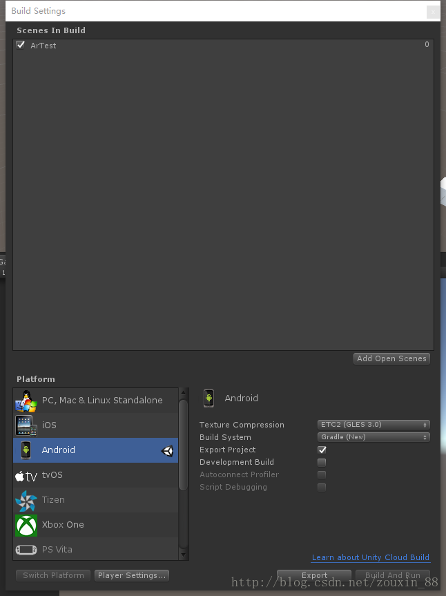Click the Export Project label
Image resolution: width=446 pixels, height=596 pixels.
[x=228, y=450]
